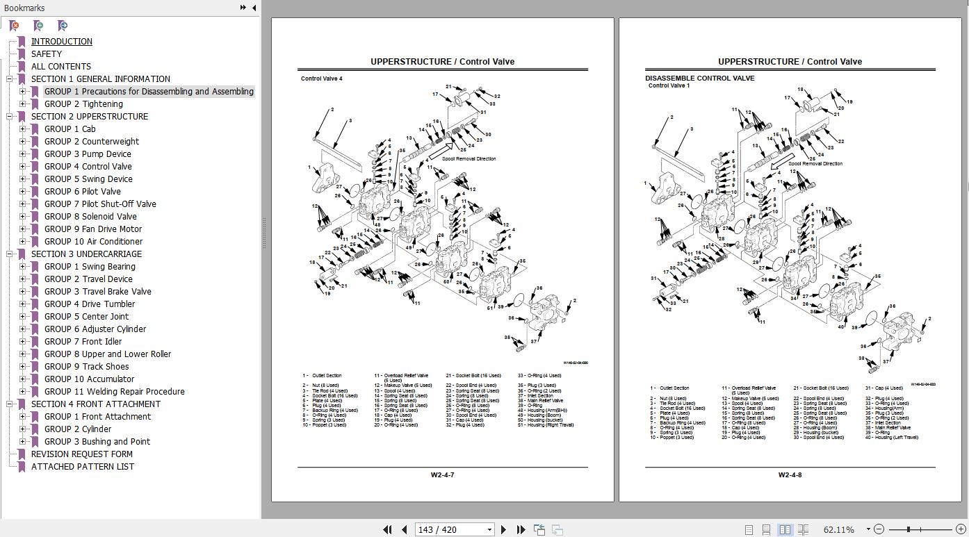Select GROUP 8 Upper and Lower Roller

click(108, 354)
